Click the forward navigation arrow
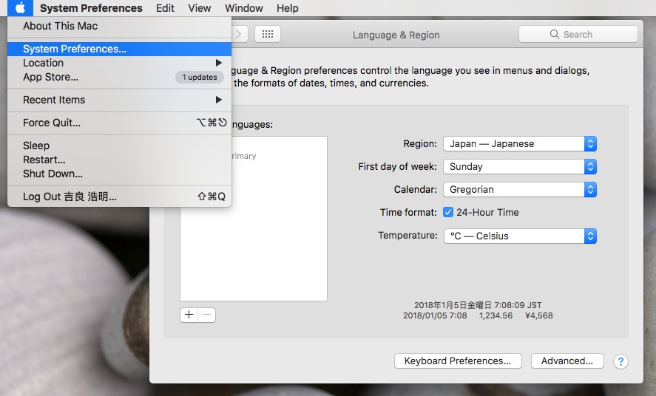656x396 pixels. tap(239, 34)
